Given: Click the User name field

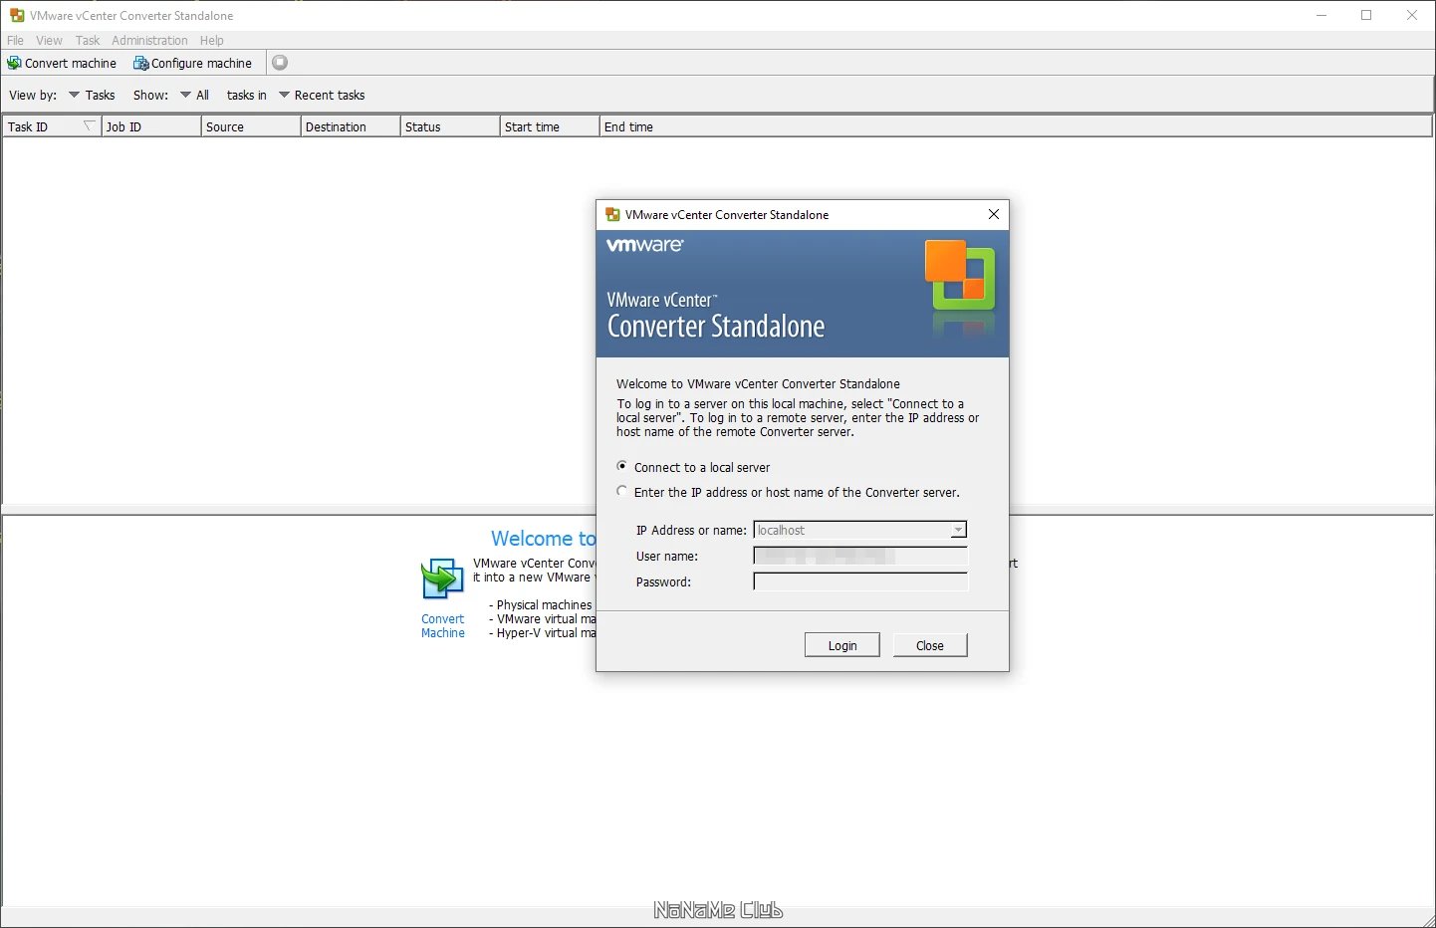Looking at the screenshot, I should click(860, 556).
